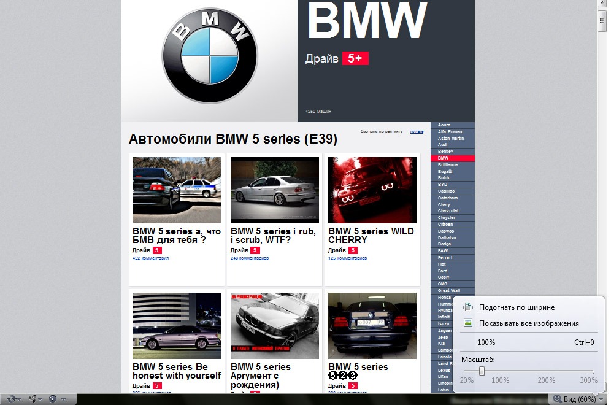Select Fiat in the brand list
The image size is (611, 405).
442,264
